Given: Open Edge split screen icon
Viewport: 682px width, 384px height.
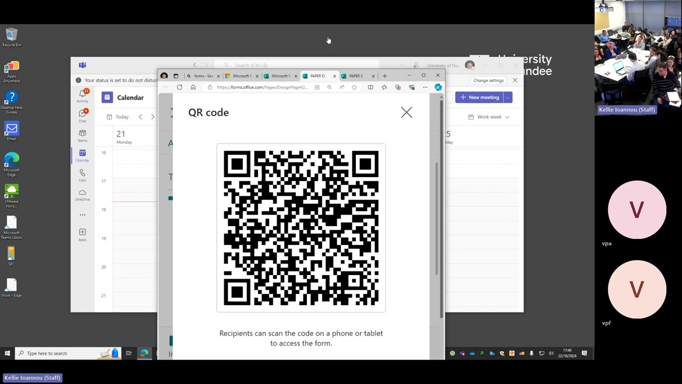Looking at the screenshot, I should click(370, 87).
